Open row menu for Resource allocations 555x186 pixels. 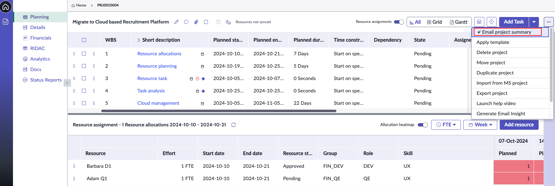pos(94,54)
